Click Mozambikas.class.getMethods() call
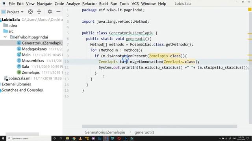The image size is (252, 141). pos(161,44)
